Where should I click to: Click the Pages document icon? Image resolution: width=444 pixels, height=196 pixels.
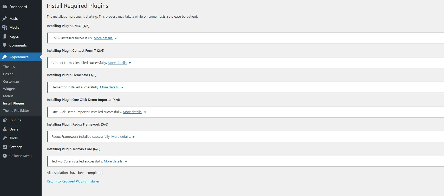click(5, 36)
